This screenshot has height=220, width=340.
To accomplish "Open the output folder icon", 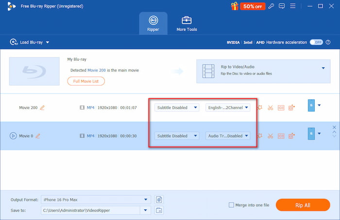I will tap(159, 210).
